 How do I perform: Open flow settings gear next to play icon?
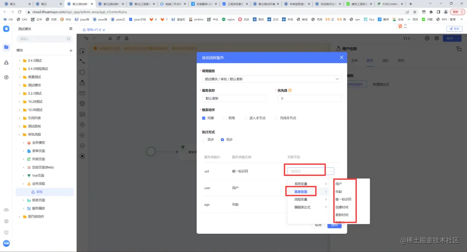pos(436,38)
